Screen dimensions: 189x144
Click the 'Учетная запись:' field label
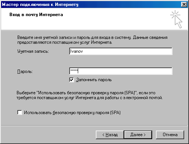point(33,51)
